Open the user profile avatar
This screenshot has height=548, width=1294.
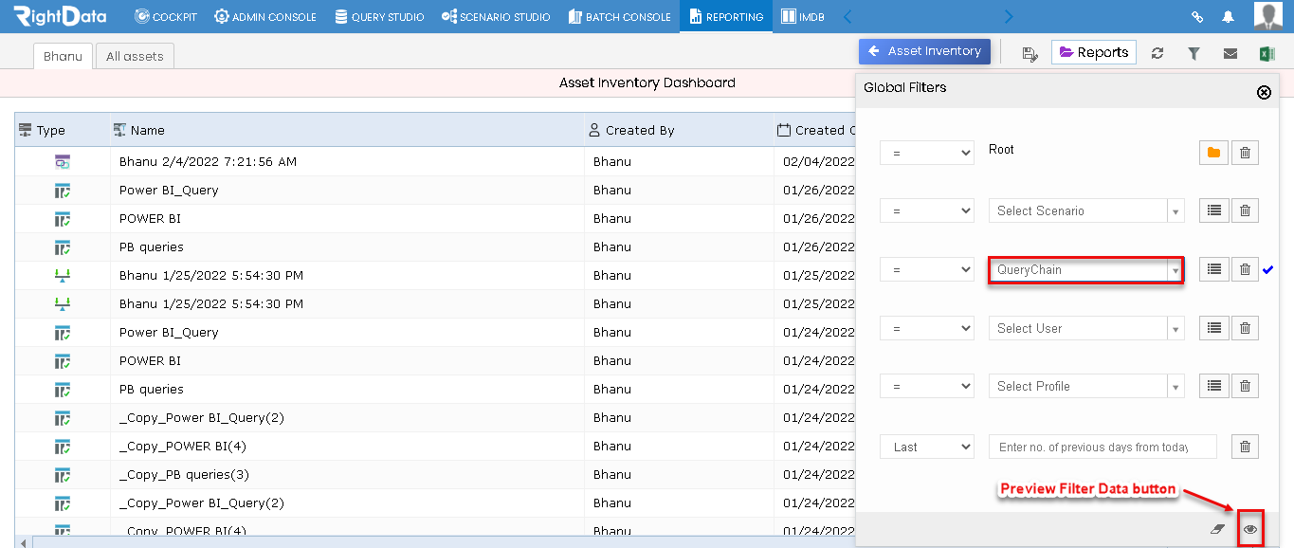coord(1268,16)
